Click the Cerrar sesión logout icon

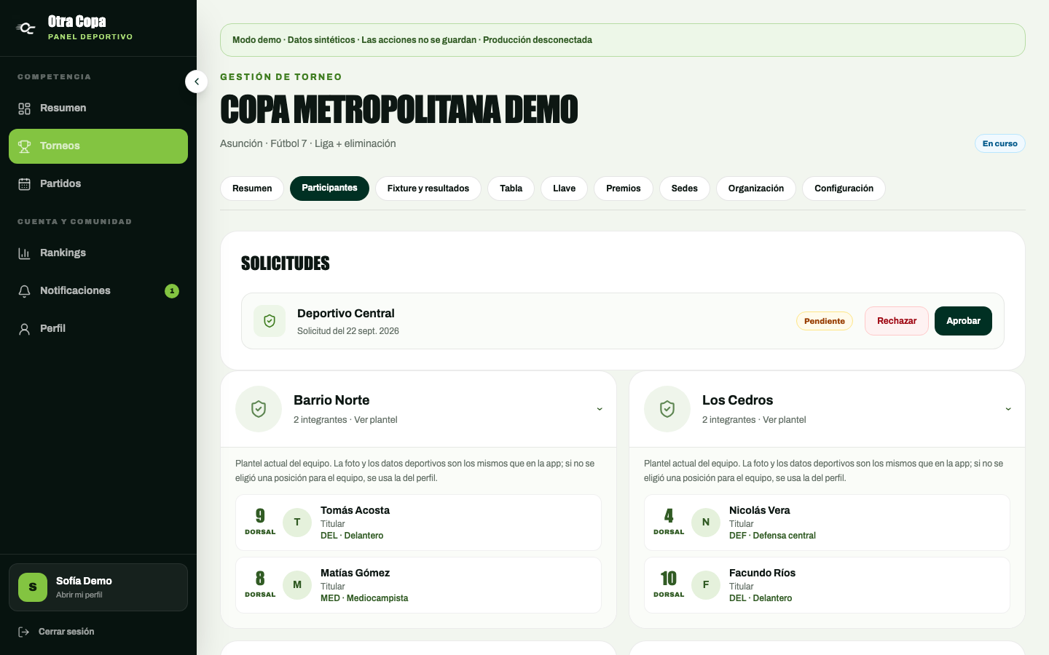24,632
